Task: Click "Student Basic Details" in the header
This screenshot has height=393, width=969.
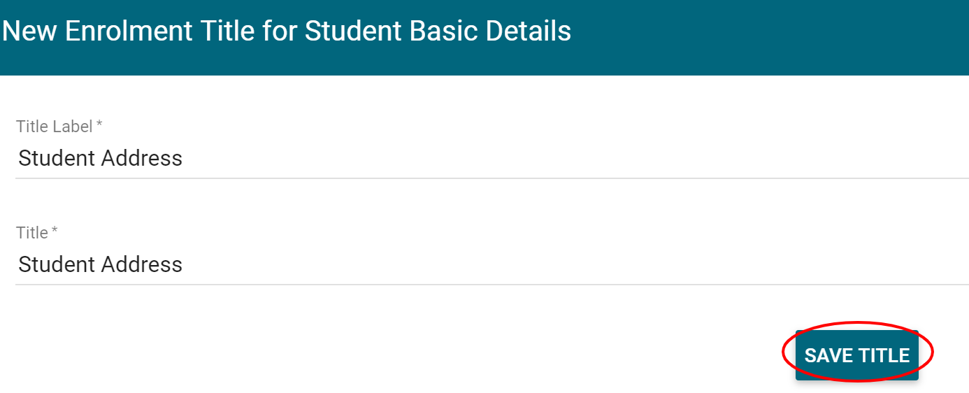Action: [438, 31]
